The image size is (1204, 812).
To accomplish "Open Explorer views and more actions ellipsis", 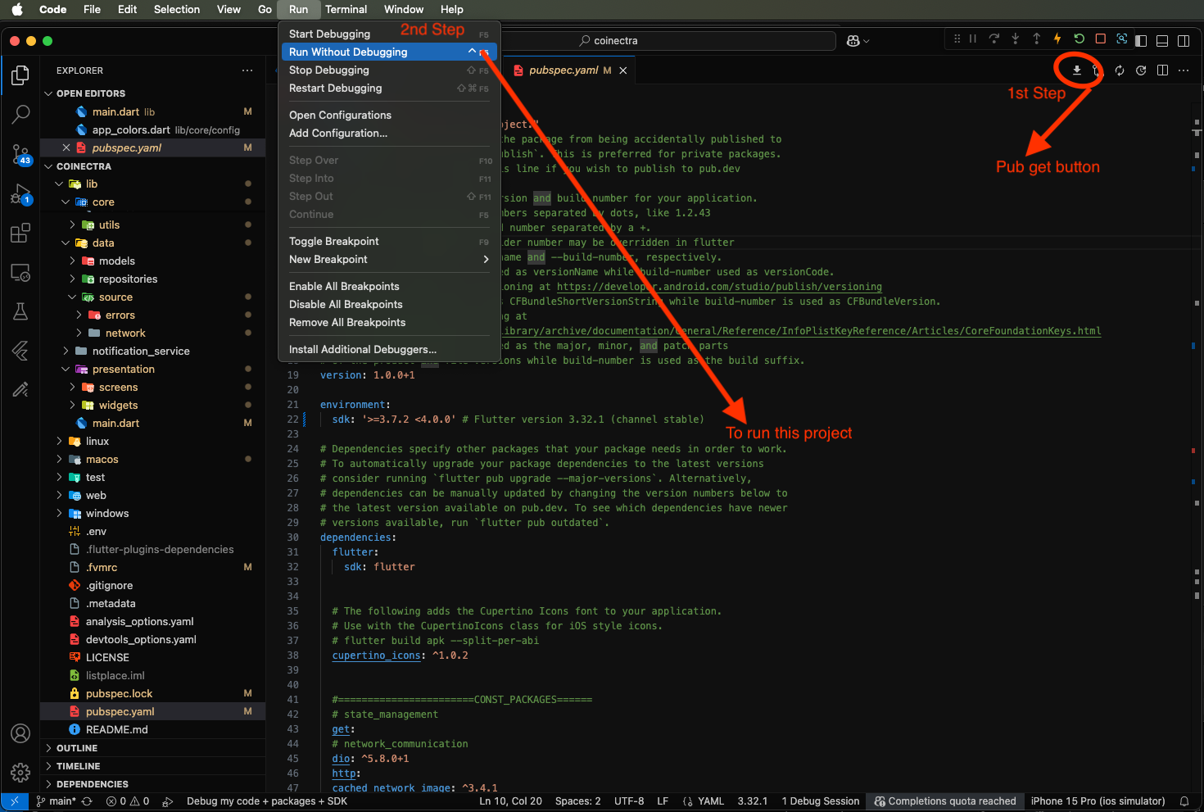I will point(247,70).
